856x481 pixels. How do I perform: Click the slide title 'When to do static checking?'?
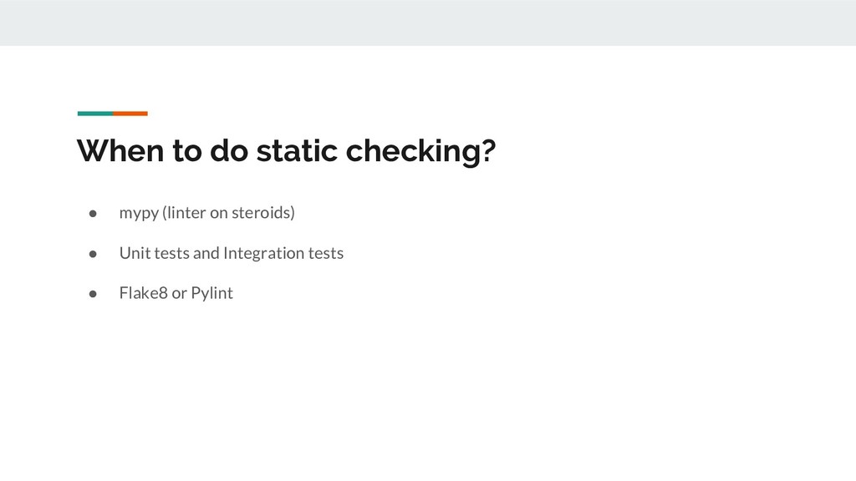[286, 152]
